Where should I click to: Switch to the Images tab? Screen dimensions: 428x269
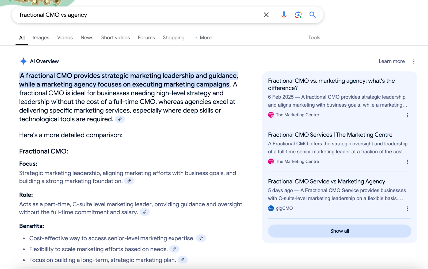[x=41, y=38]
